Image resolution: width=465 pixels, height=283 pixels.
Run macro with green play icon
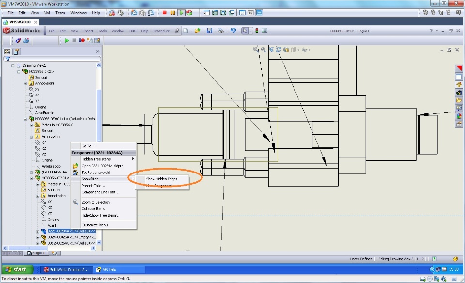[x=67, y=40]
